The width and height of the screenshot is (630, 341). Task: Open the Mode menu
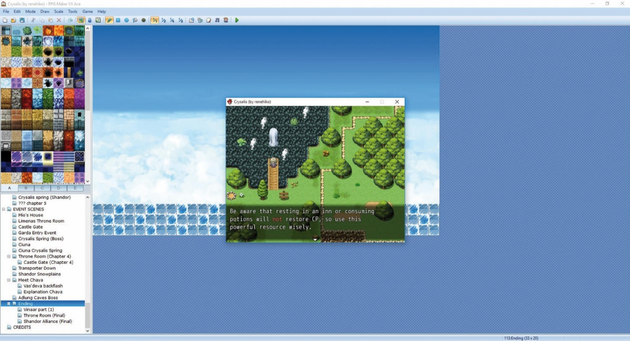coord(30,12)
